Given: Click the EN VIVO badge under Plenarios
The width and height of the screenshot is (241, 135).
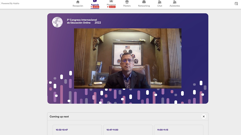Looking at the screenshot, I should pyautogui.click(x=112, y=7).
